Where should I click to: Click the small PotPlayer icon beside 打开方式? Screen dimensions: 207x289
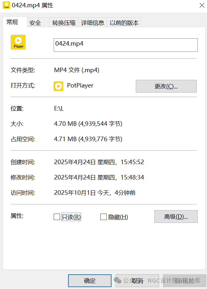(x=58, y=86)
